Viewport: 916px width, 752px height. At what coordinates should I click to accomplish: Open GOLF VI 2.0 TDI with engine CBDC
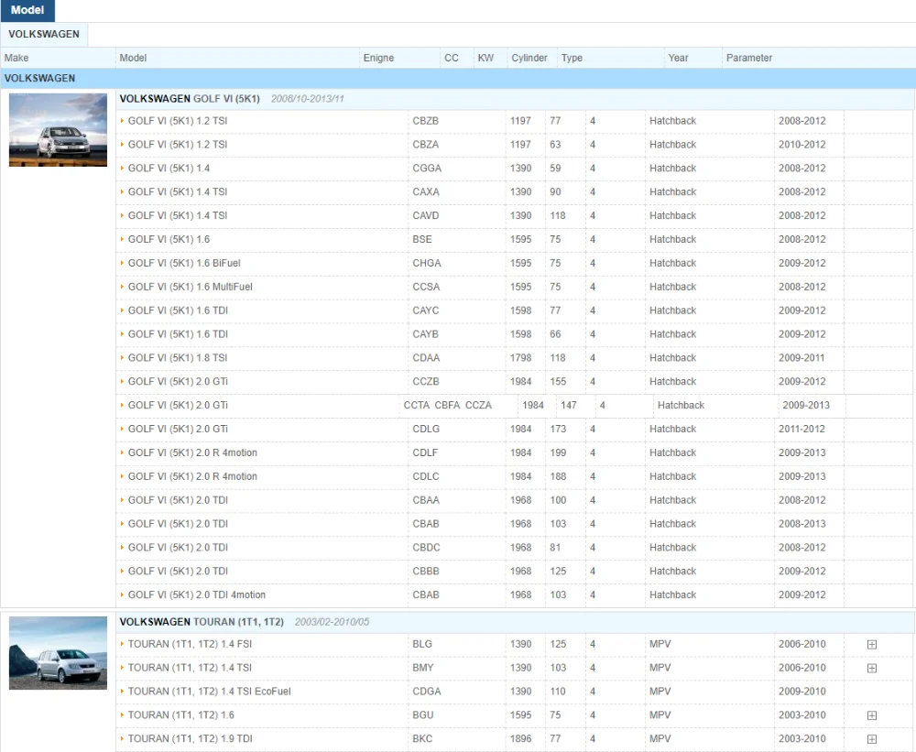[515, 548]
